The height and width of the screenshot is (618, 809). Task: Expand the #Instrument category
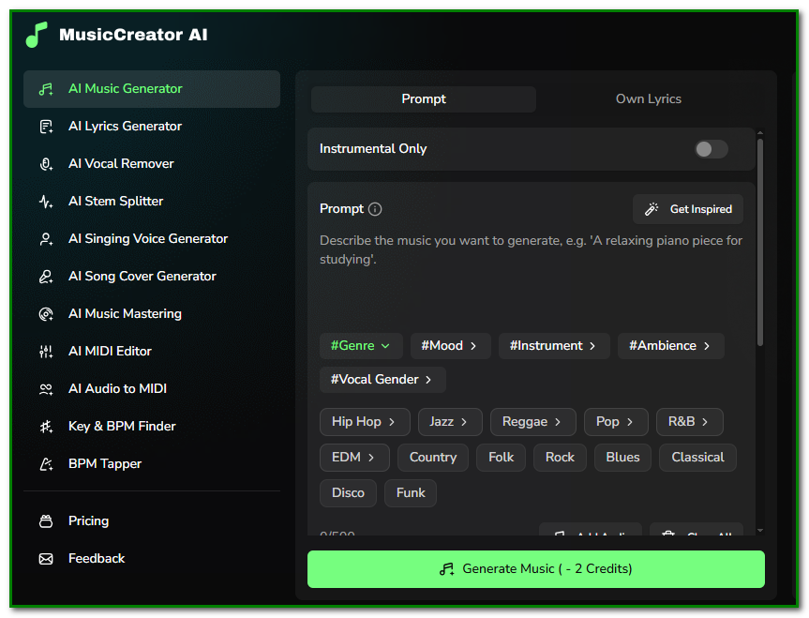tap(554, 345)
